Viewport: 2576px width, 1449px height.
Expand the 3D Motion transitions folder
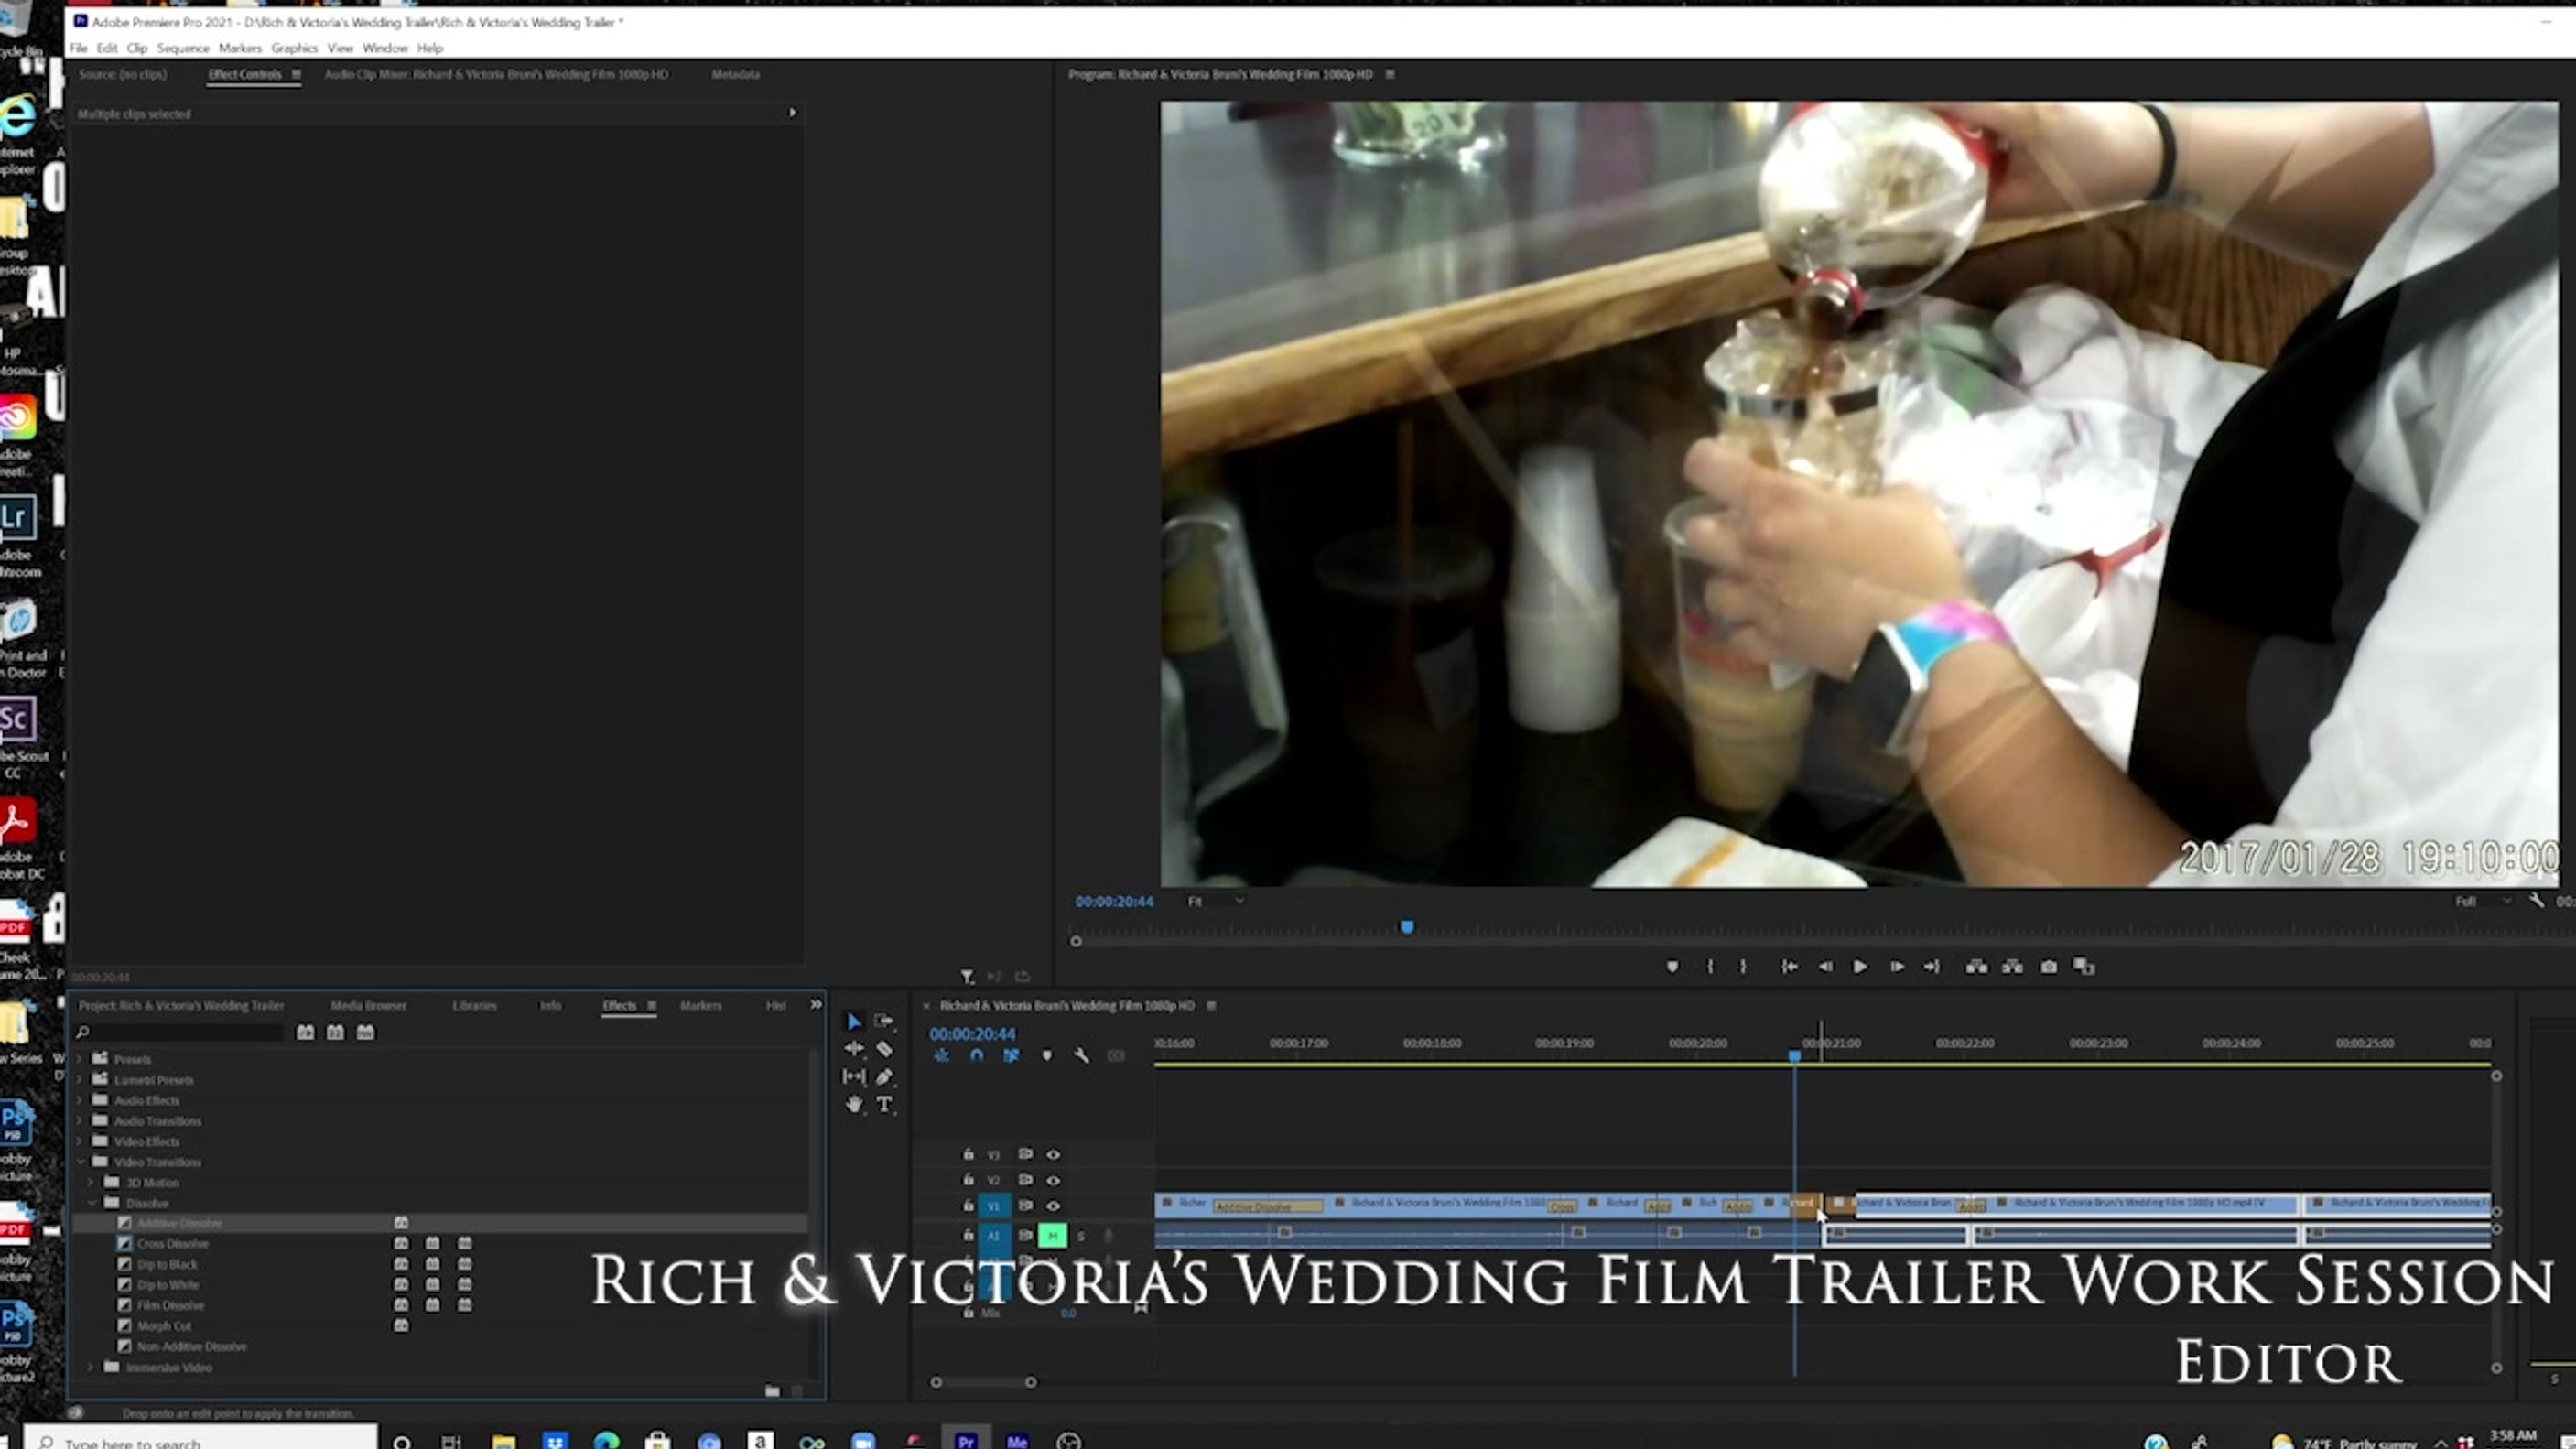click(x=92, y=1183)
